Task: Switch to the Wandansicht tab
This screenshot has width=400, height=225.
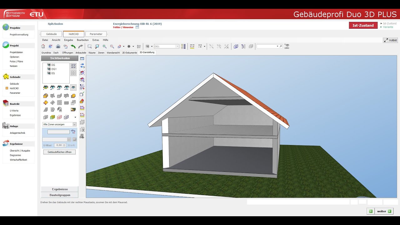Action: tap(113, 52)
